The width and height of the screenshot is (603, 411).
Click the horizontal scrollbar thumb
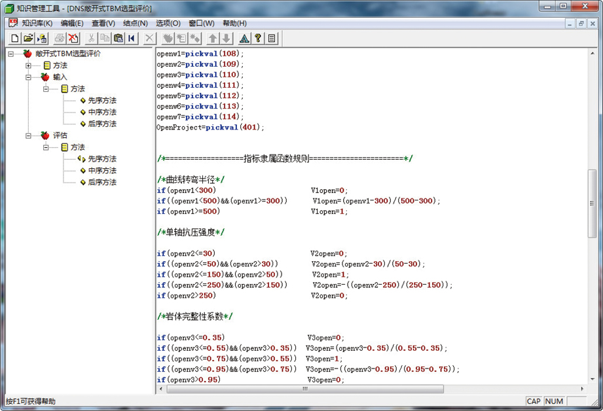pyautogui.click(x=305, y=389)
